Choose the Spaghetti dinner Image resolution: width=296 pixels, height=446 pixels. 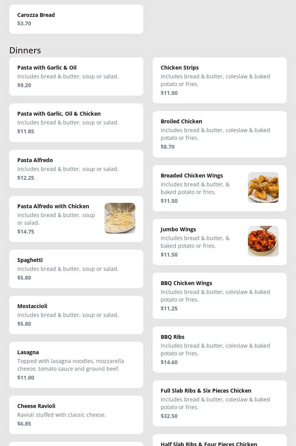coord(76,269)
